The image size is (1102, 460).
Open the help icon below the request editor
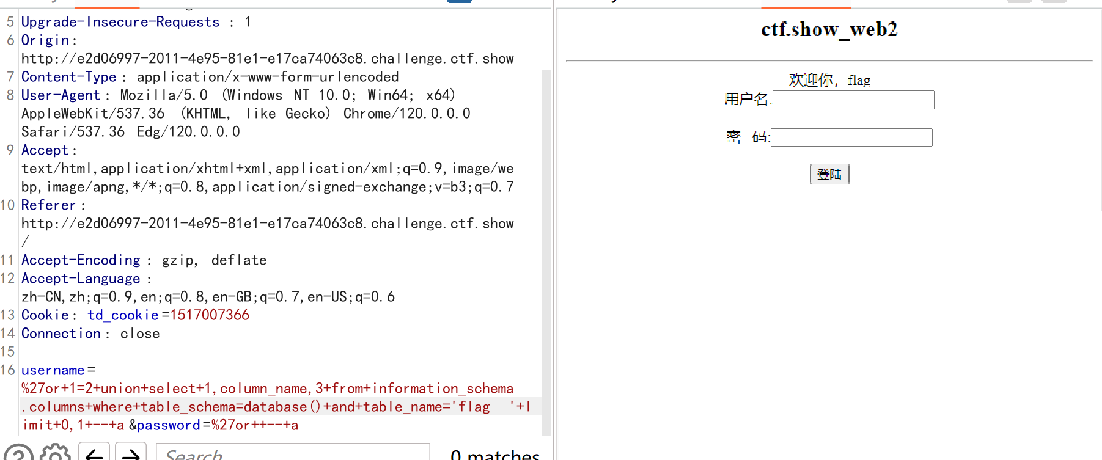tap(18, 453)
